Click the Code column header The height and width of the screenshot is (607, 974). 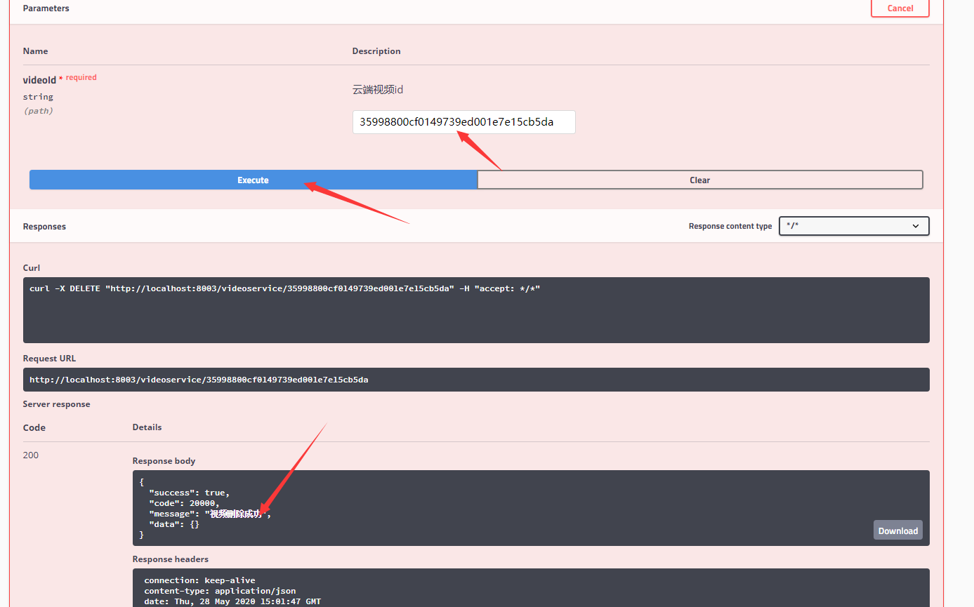coord(34,427)
